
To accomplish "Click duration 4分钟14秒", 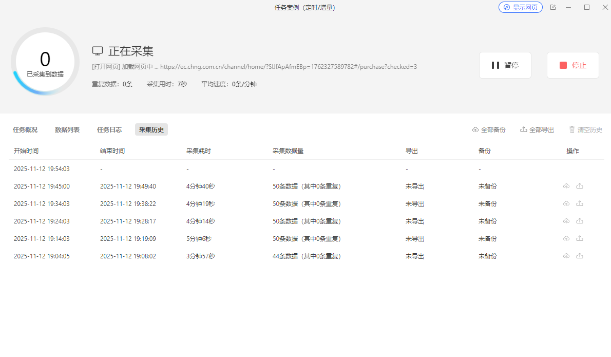I will point(201,221).
